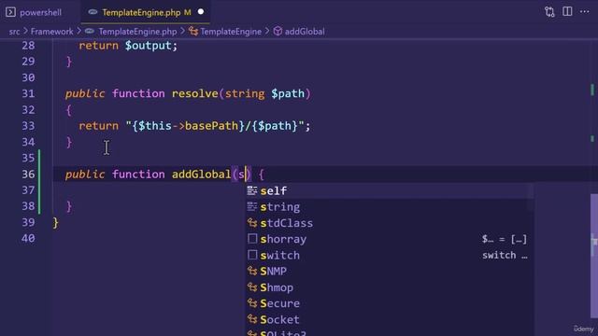Viewport: 598px width, 336px height.
Task: Click the public keyword on line 31
Action: coord(85,93)
